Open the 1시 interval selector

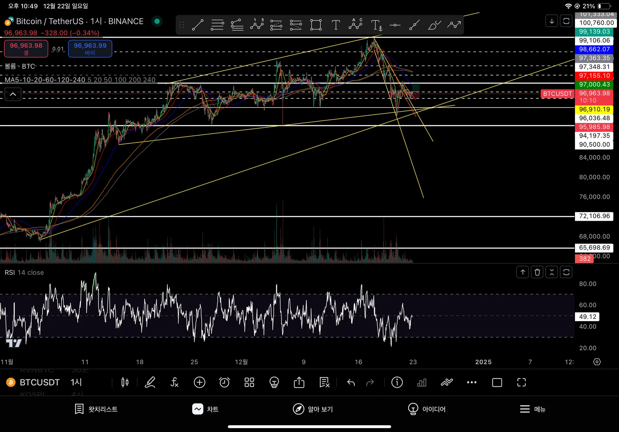[x=76, y=382]
